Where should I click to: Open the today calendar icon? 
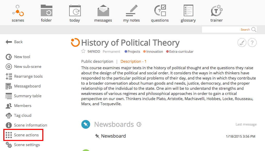point(75,11)
